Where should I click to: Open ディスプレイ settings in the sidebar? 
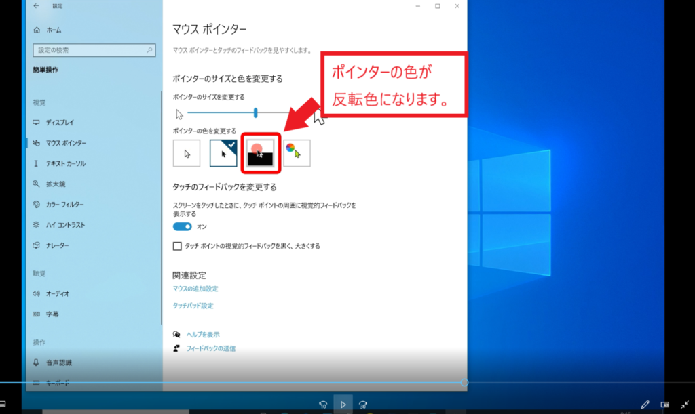click(x=60, y=123)
